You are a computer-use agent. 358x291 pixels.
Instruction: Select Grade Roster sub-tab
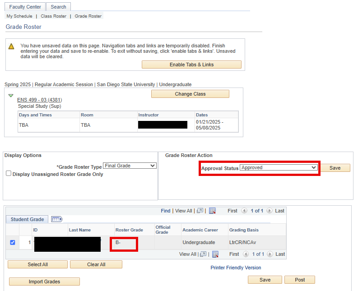pyautogui.click(x=88, y=16)
